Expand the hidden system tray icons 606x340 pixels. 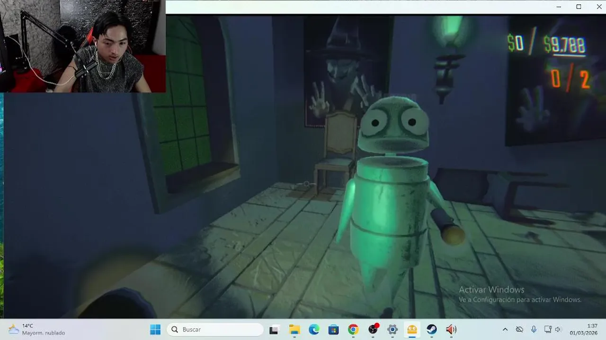coord(505,330)
